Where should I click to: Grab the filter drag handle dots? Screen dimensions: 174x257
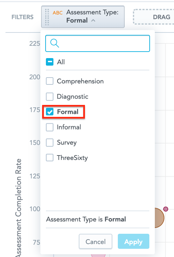pyautogui.click(x=47, y=17)
